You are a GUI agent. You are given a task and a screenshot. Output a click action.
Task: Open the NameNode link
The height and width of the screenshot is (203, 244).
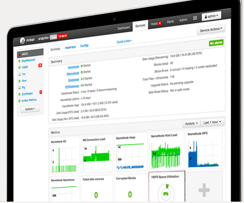pyautogui.click(x=74, y=67)
